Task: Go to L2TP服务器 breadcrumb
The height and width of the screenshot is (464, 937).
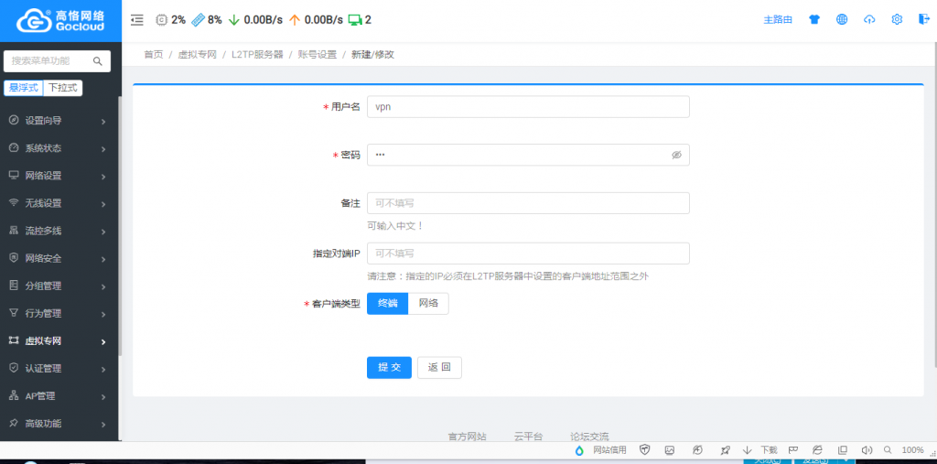Action: (x=257, y=54)
